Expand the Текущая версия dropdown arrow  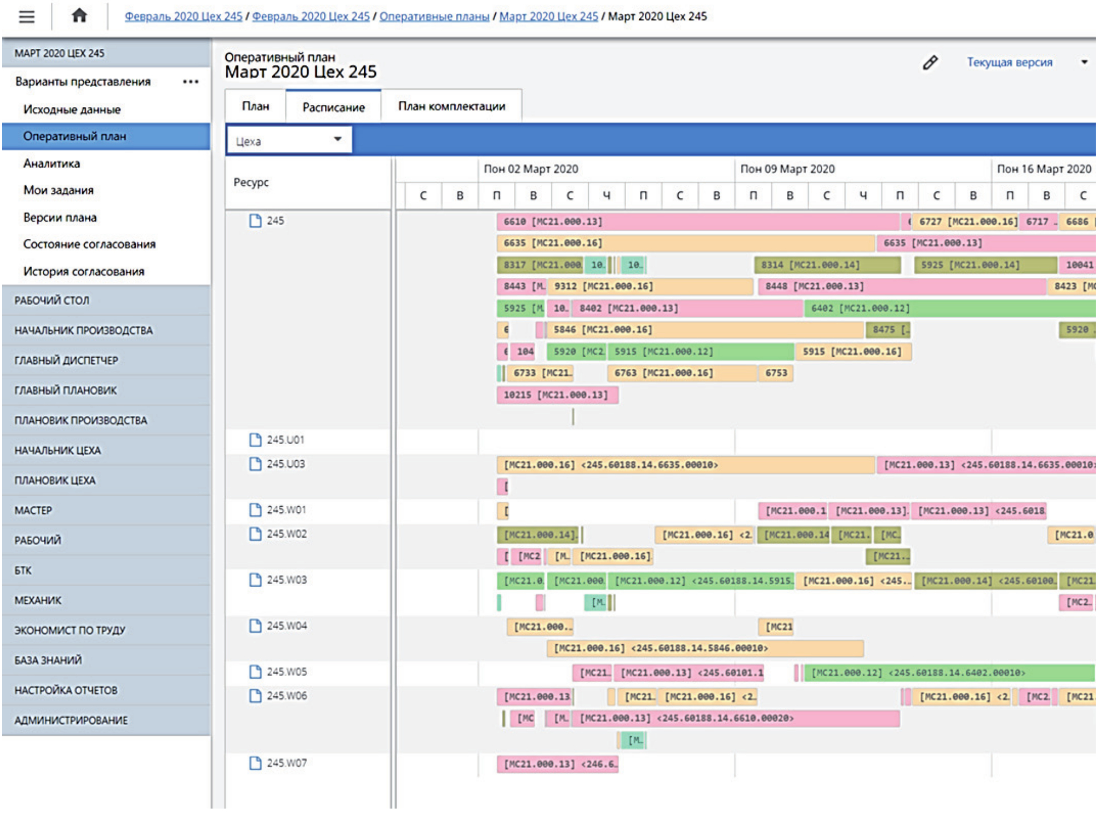tap(1083, 62)
